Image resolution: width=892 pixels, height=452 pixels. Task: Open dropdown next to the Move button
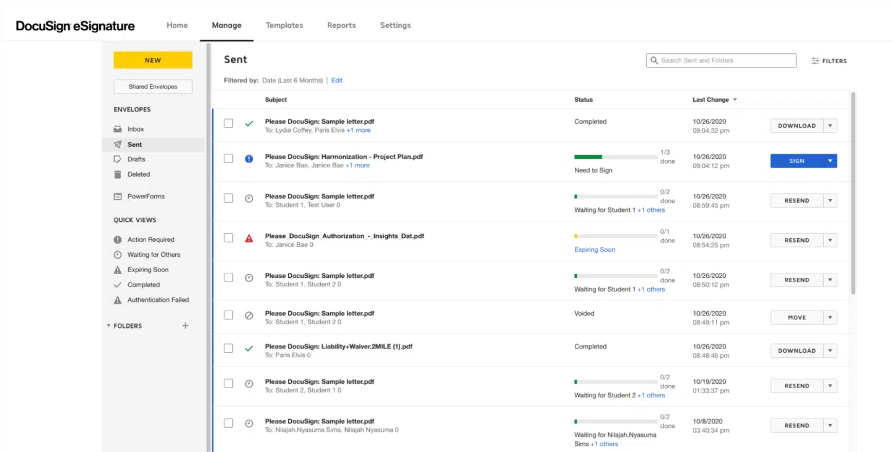[831, 317]
